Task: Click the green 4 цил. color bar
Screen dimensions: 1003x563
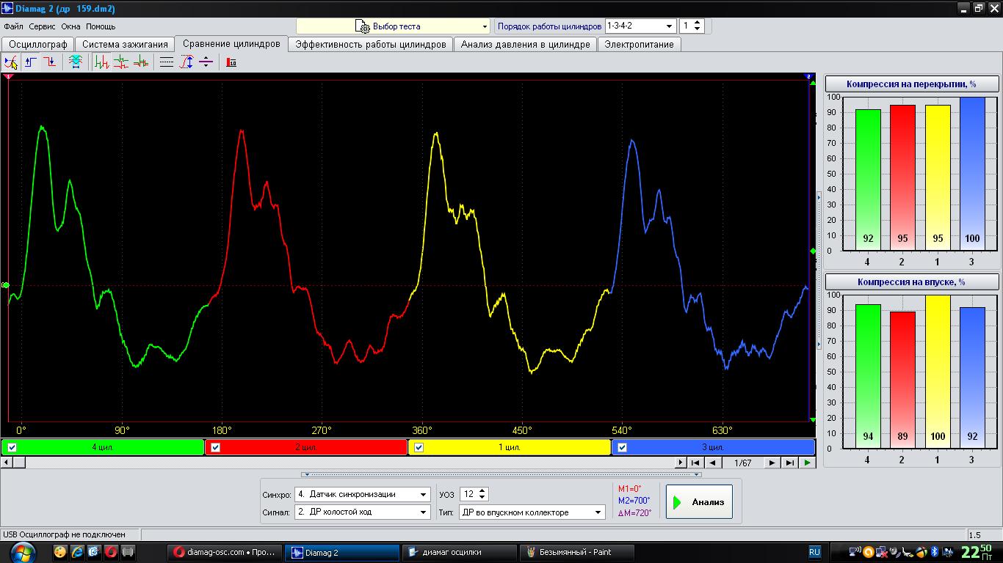Action: (103, 447)
